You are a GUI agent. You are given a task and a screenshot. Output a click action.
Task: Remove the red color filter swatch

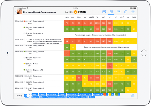107,94
